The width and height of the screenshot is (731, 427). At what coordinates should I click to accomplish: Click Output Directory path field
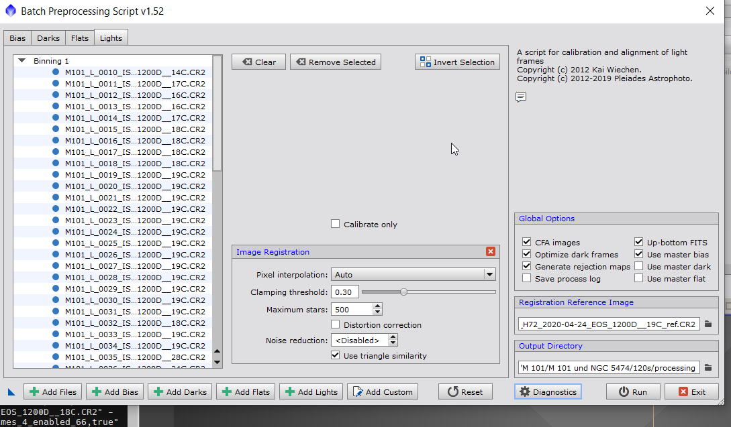click(609, 368)
